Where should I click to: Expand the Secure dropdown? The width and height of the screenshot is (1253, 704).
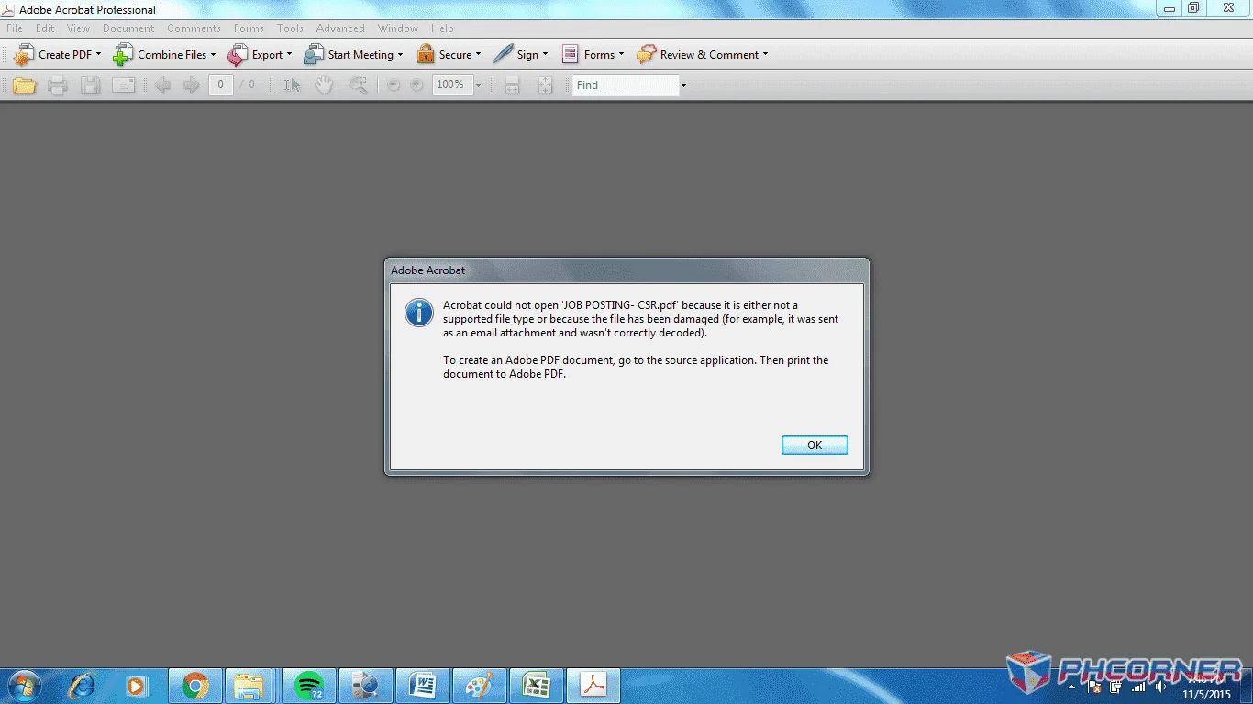coord(478,55)
